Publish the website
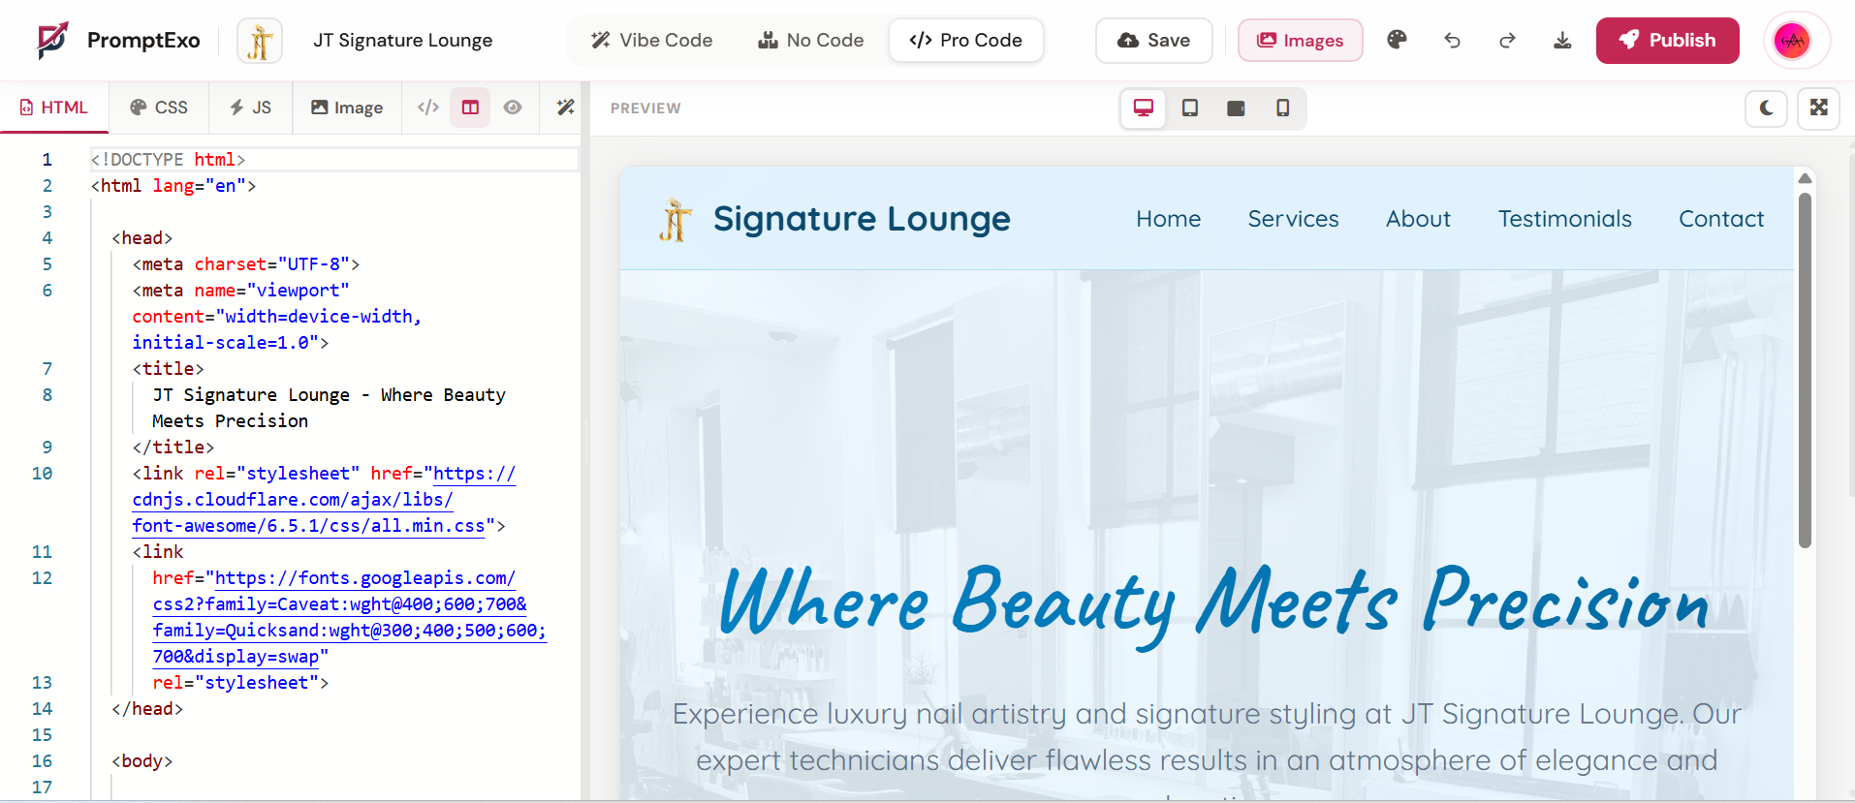 click(x=1667, y=41)
